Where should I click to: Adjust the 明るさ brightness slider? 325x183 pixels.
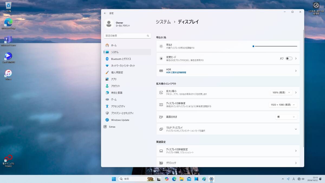[x=275, y=46]
